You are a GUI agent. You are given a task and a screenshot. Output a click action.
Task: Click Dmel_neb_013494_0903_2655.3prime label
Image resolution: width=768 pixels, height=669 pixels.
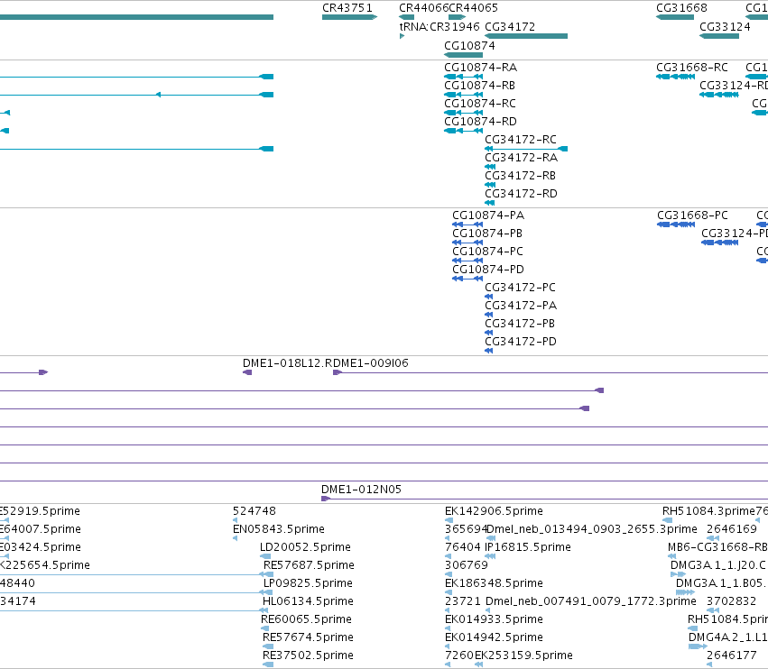[x=592, y=529]
